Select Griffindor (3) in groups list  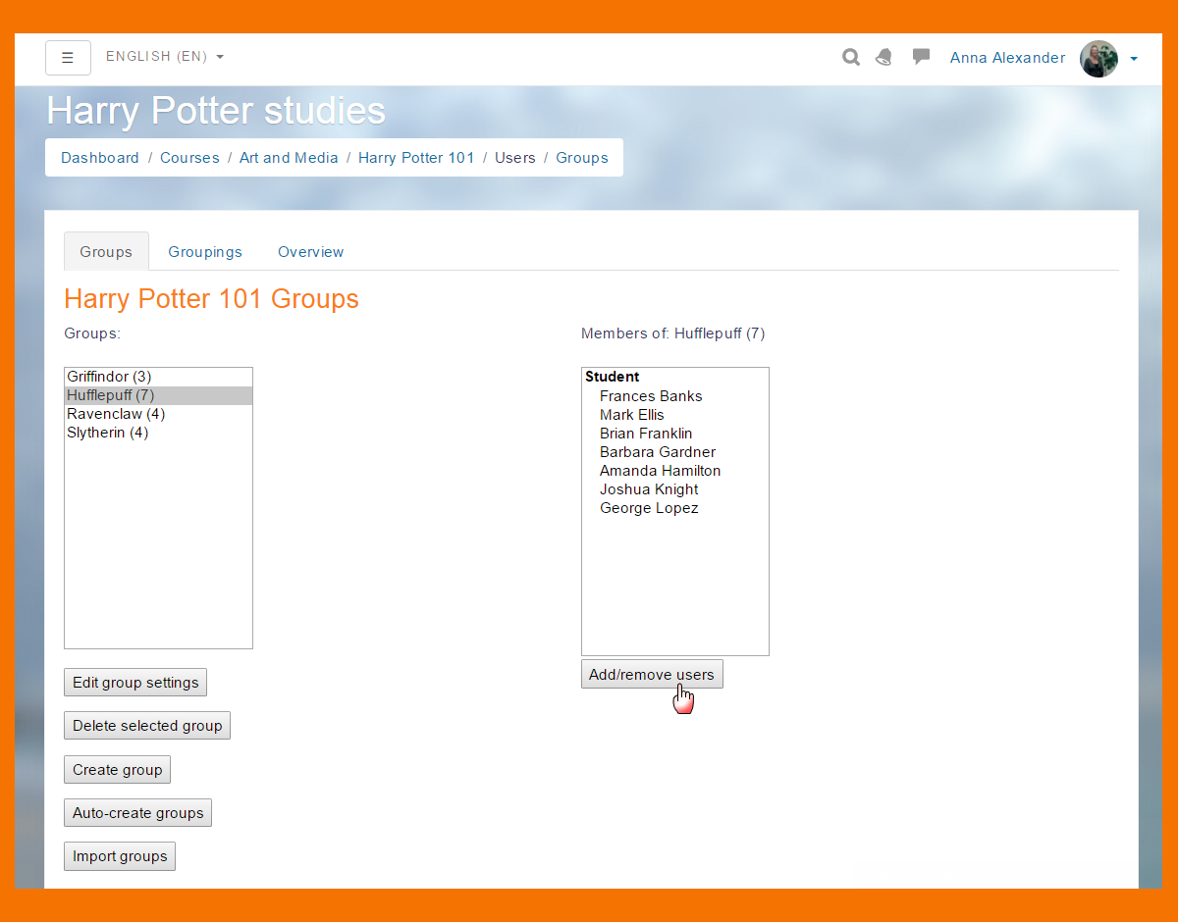pyautogui.click(x=109, y=377)
